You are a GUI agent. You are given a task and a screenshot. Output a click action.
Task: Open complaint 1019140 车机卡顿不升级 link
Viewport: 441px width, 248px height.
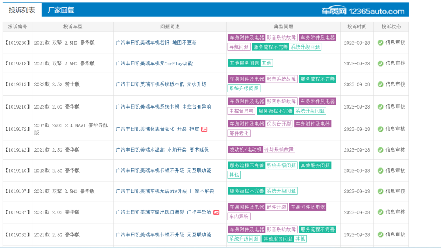click(x=163, y=170)
